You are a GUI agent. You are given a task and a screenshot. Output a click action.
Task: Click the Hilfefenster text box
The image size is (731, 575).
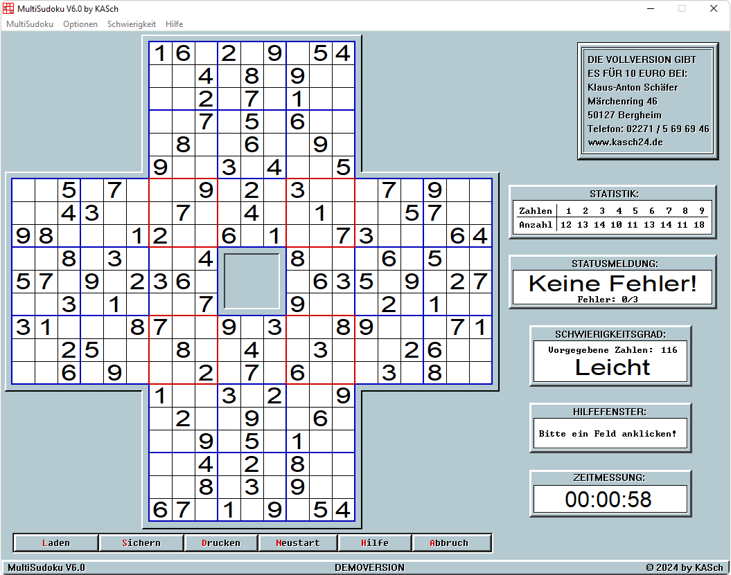point(610,434)
